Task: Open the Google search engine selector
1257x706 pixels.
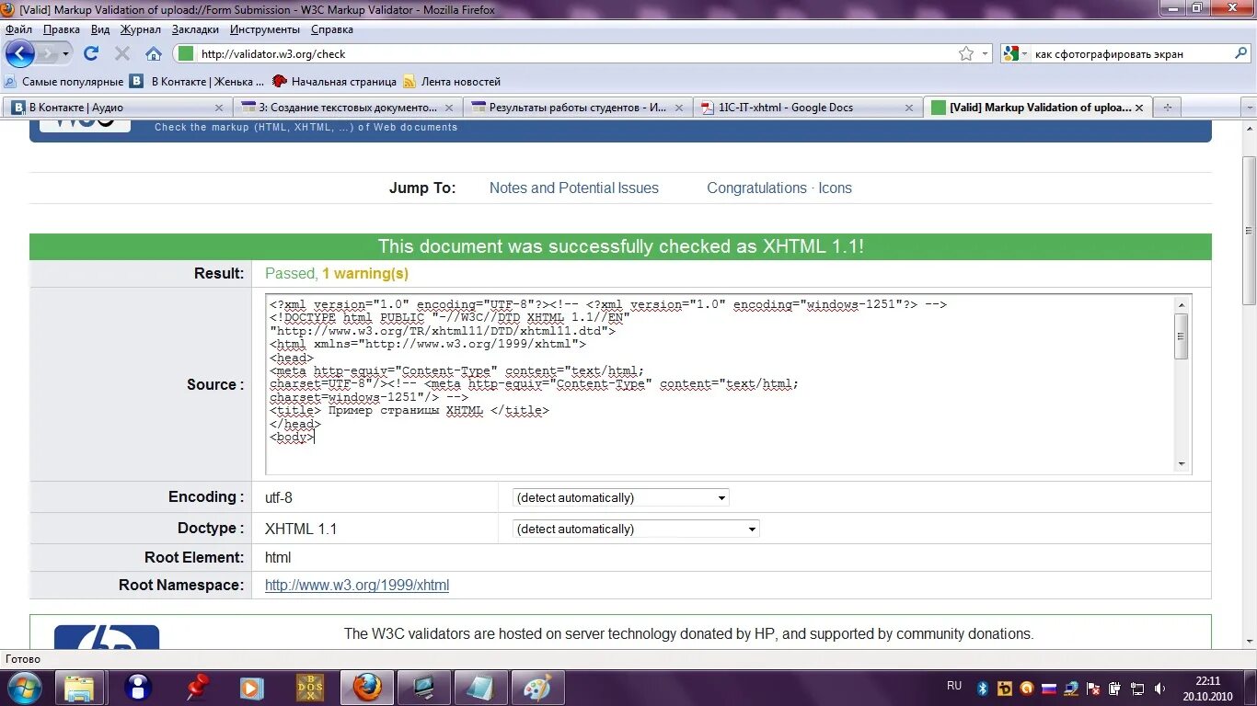Action: click(x=1016, y=53)
